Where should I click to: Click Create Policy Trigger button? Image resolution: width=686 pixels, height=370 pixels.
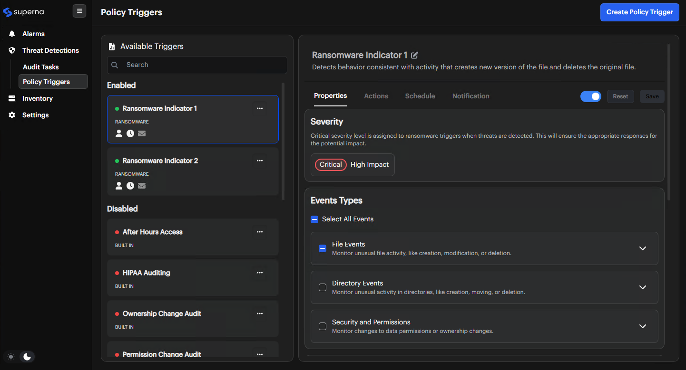click(639, 12)
